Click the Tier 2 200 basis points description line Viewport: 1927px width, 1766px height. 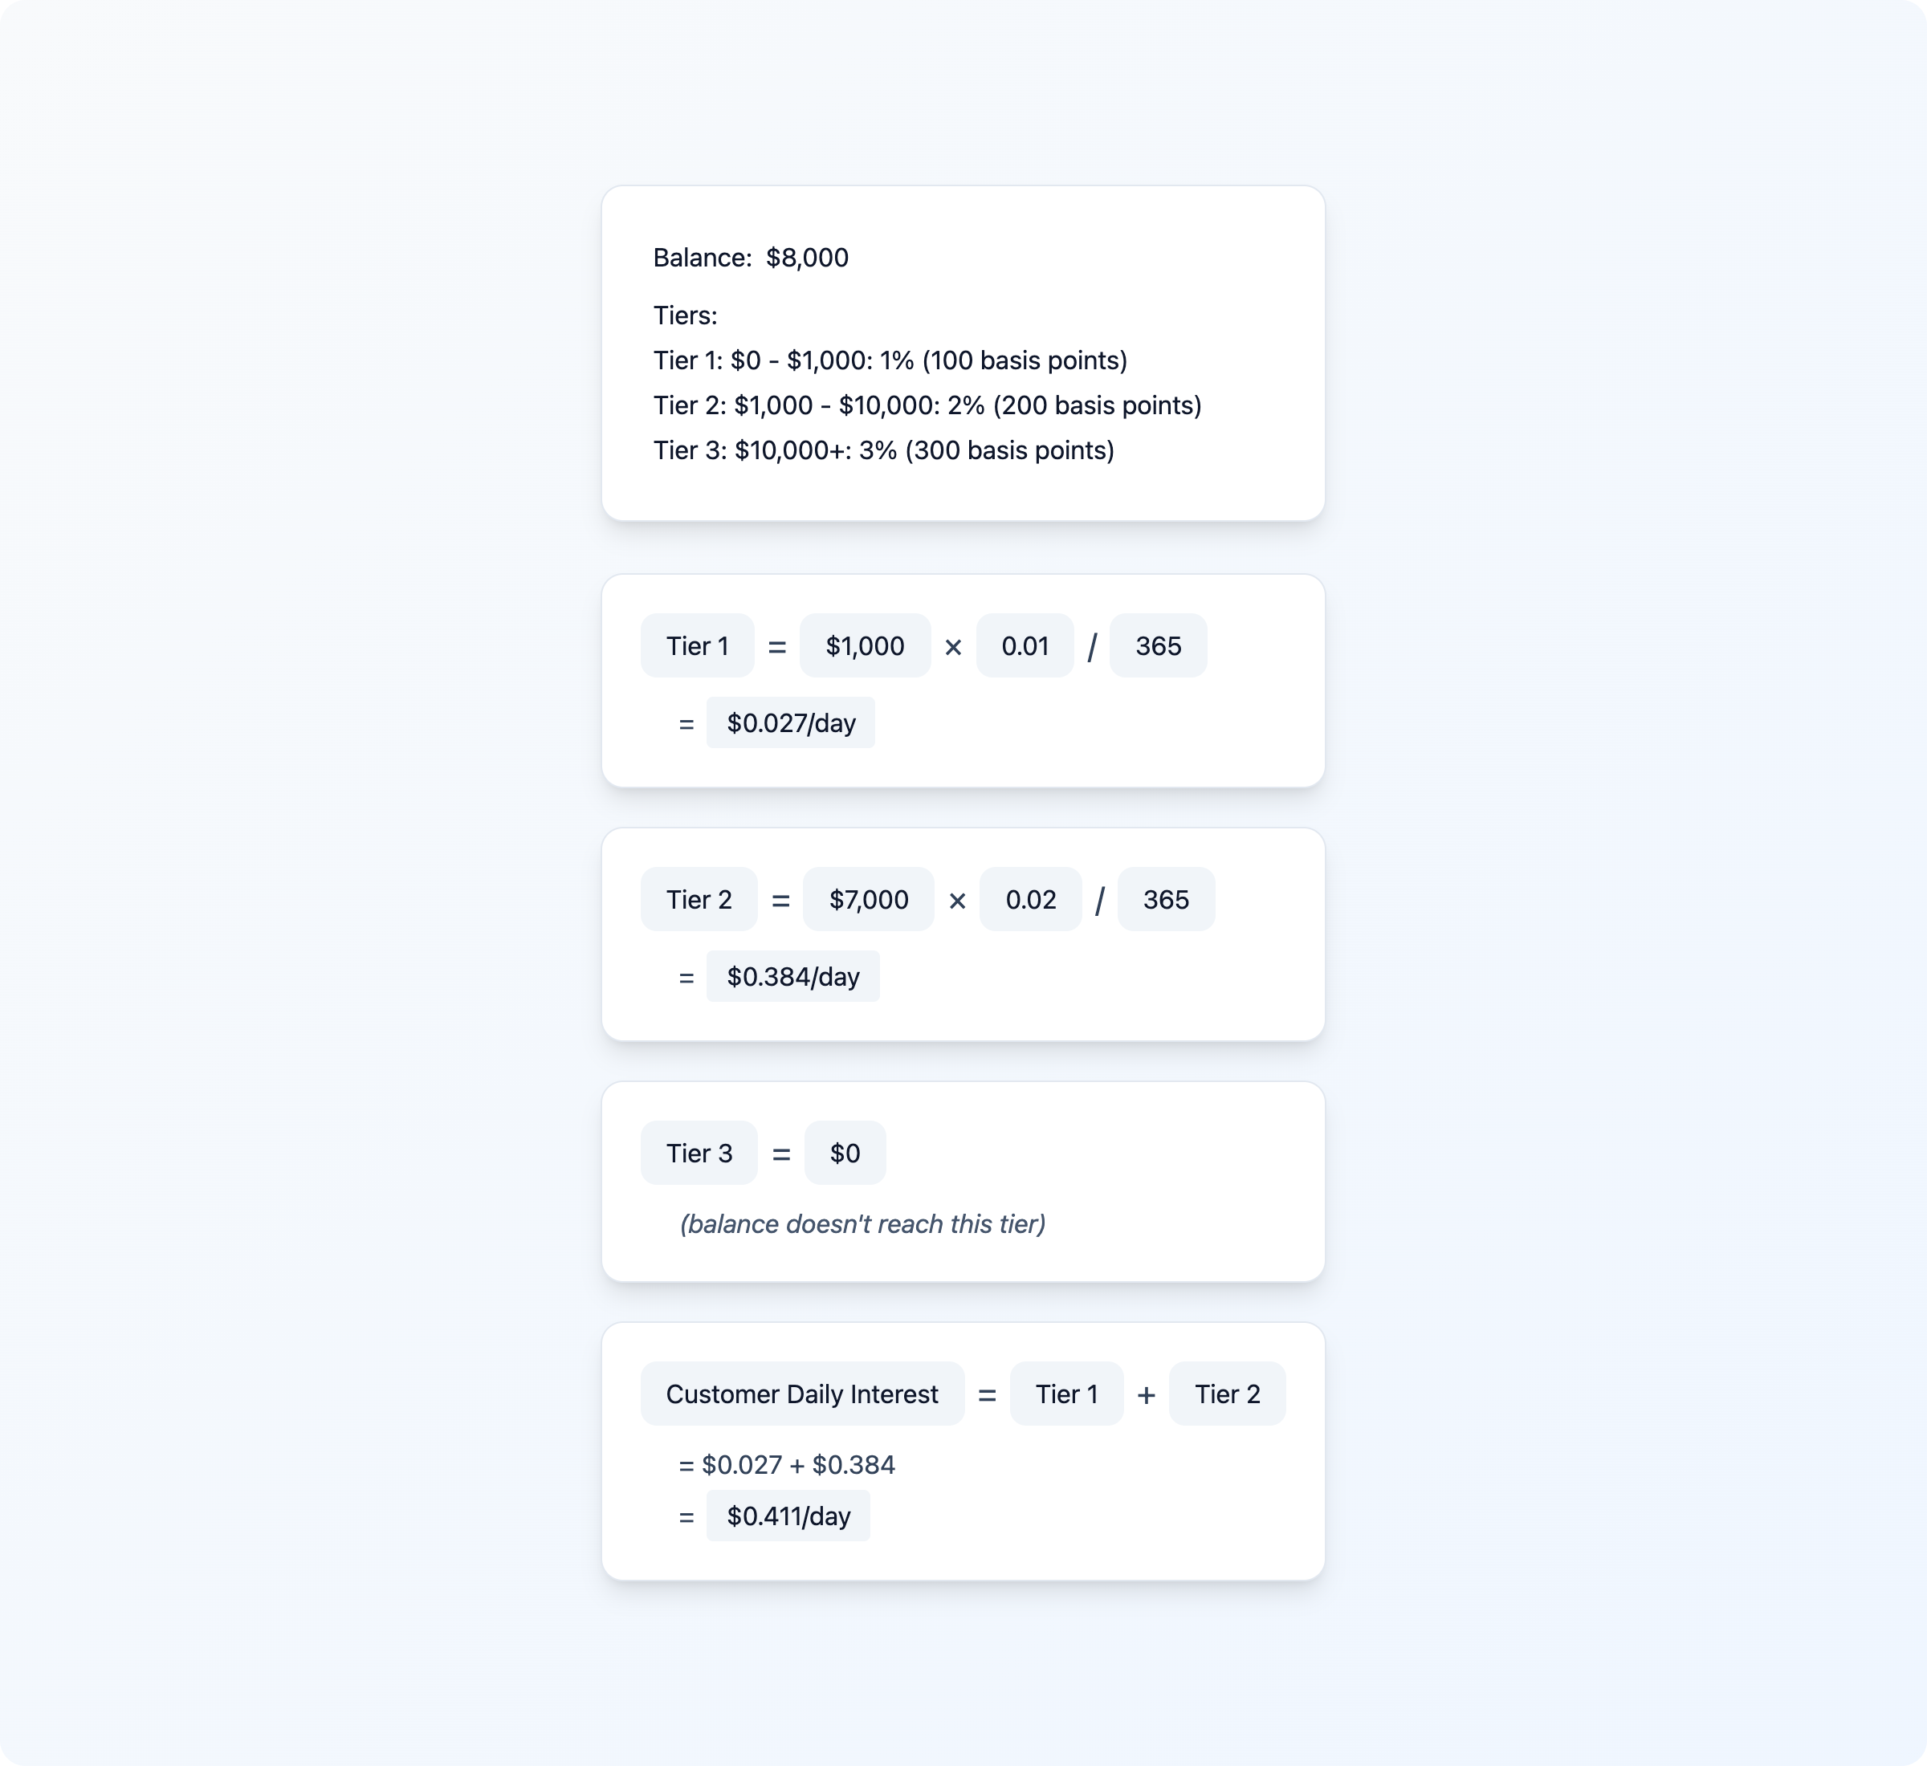click(927, 405)
